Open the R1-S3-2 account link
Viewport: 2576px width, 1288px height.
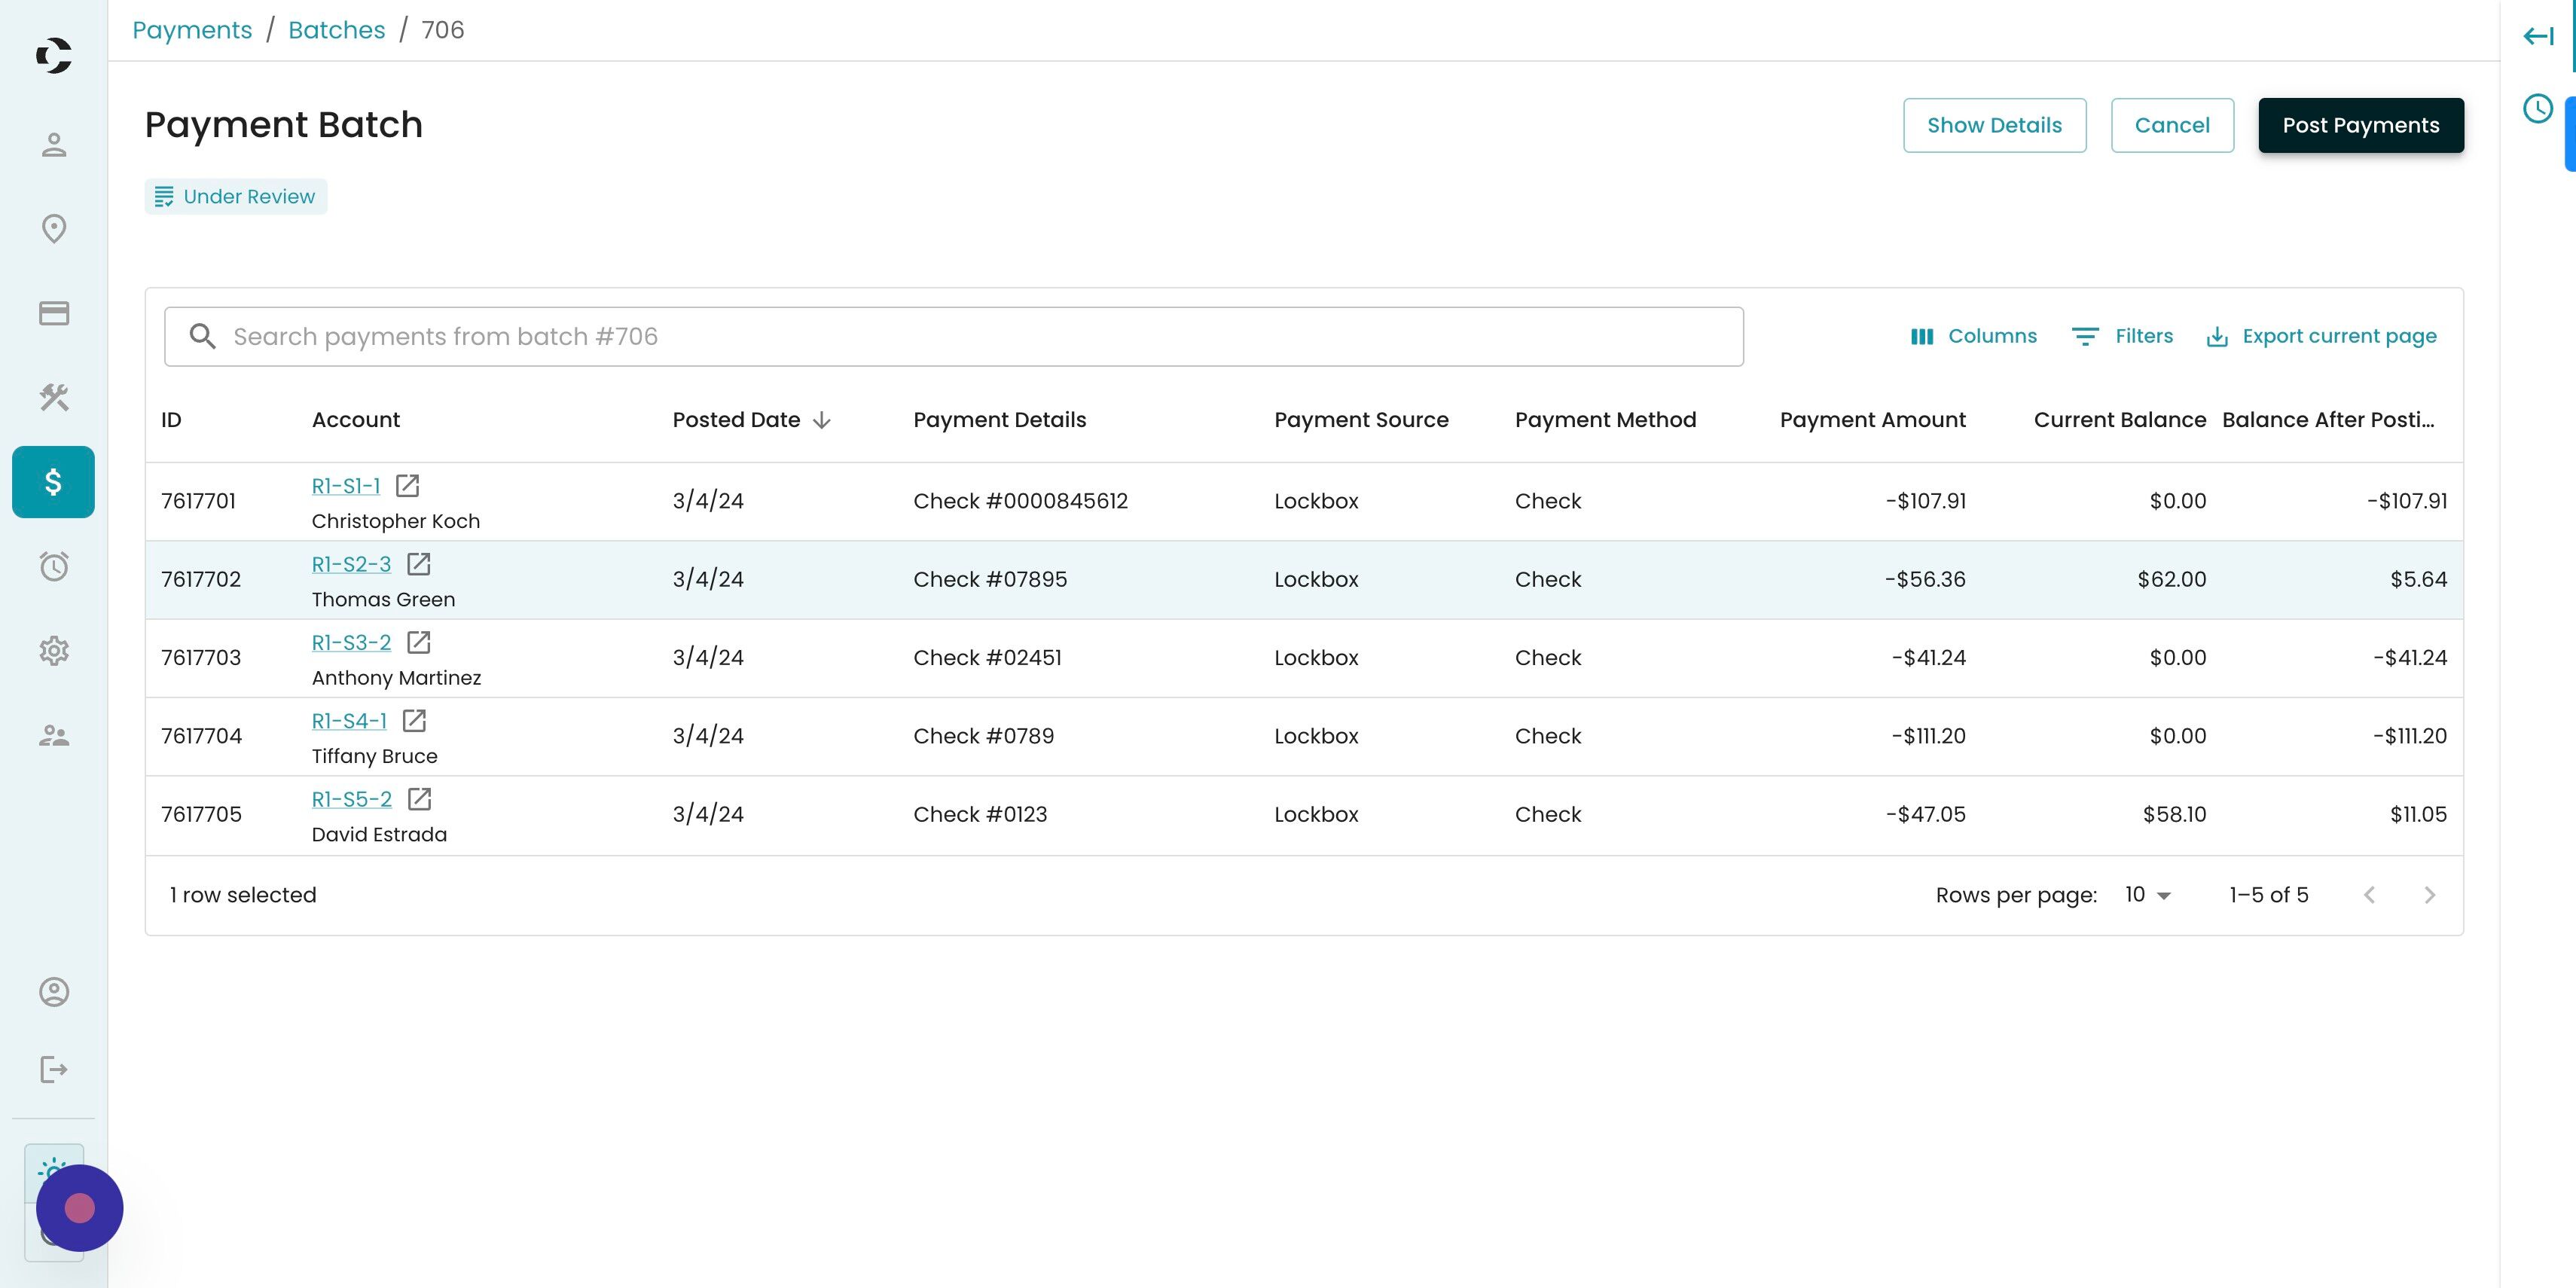pyautogui.click(x=351, y=642)
